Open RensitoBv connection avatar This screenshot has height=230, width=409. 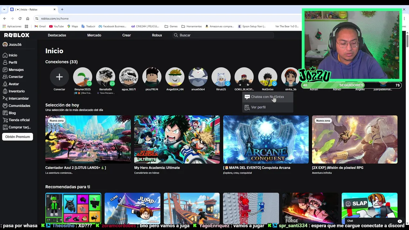pos(105,77)
